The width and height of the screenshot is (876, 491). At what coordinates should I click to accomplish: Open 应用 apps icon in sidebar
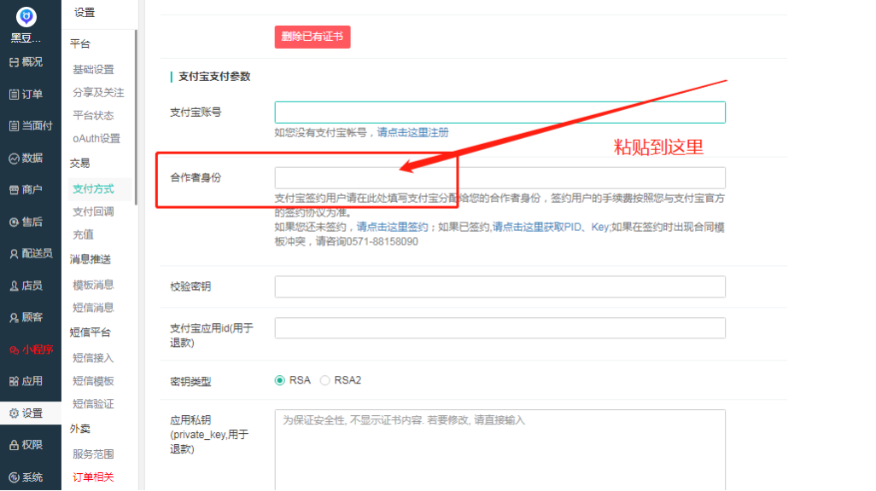pos(14,382)
